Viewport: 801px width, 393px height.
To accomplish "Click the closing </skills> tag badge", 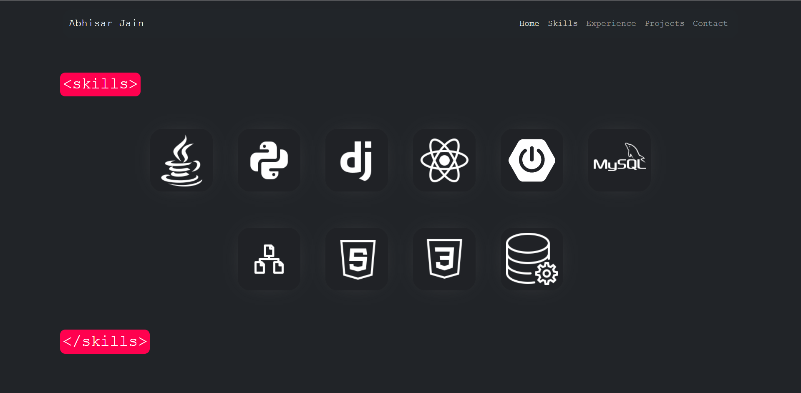I will pyautogui.click(x=105, y=342).
